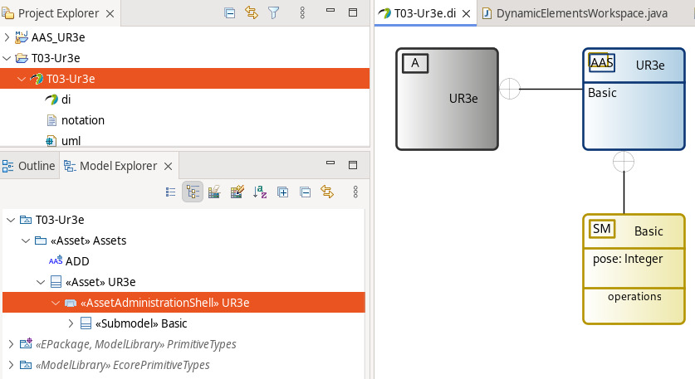Expand the AAS_UR3e project
The image size is (695, 379).
pos(7,37)
